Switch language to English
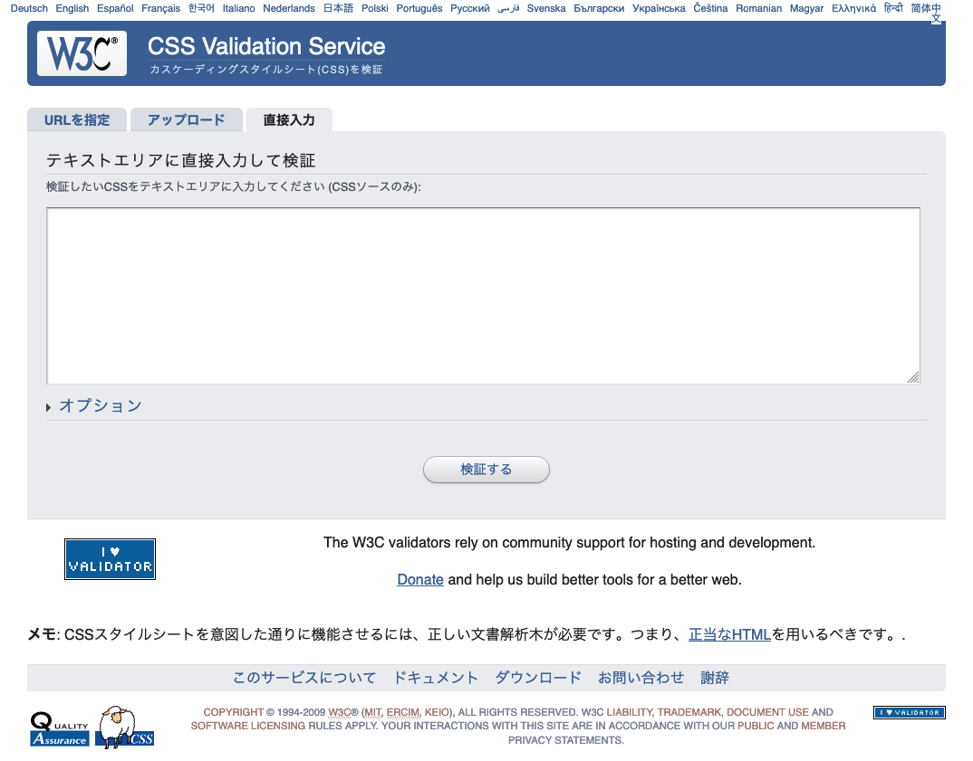 (72, 8)
